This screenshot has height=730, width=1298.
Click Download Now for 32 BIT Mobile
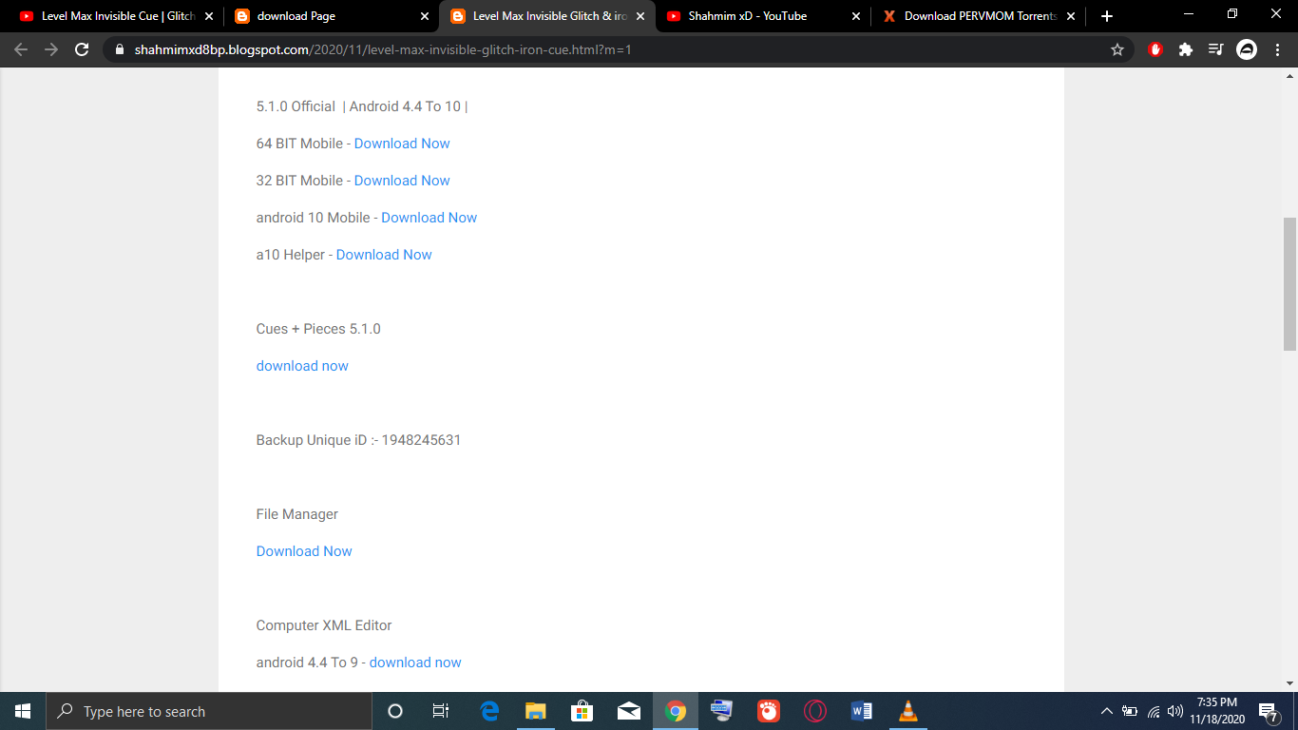point(402,181)
